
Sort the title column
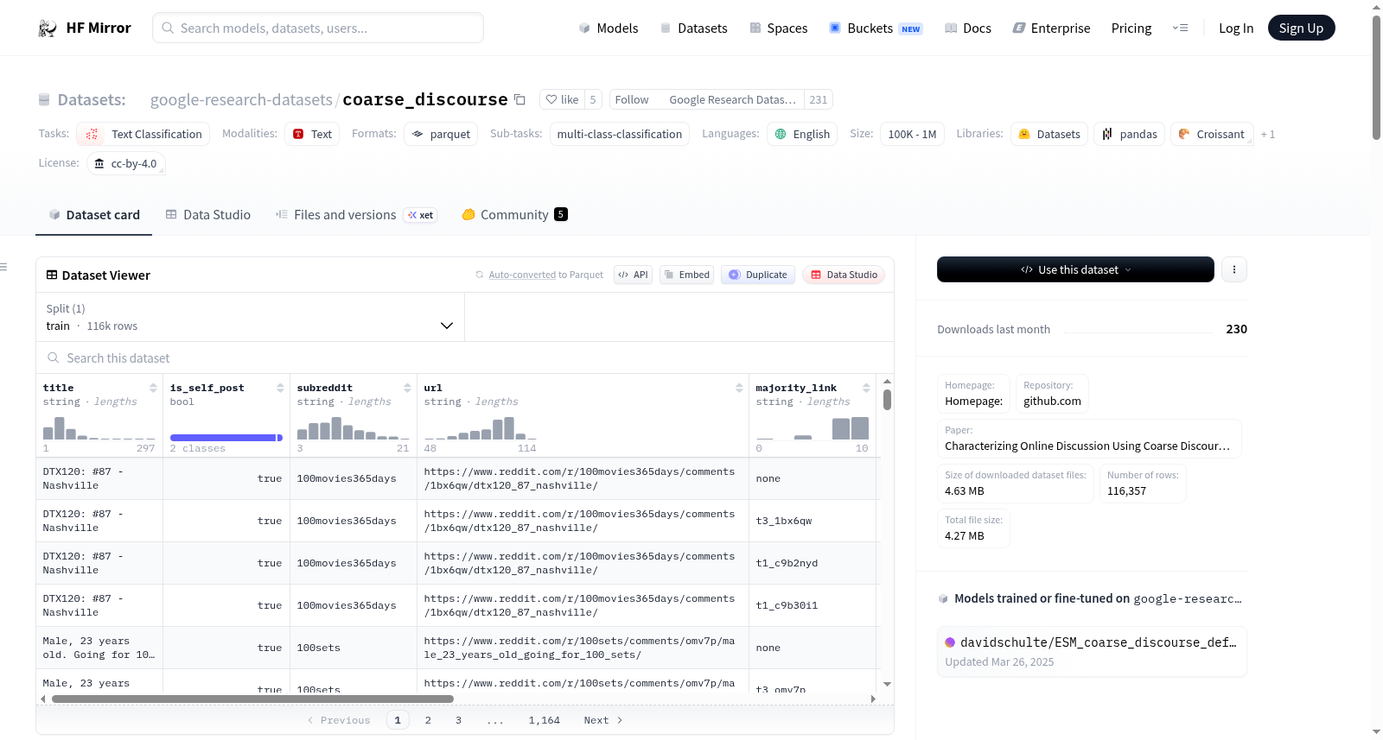click(x=153, y=388)
